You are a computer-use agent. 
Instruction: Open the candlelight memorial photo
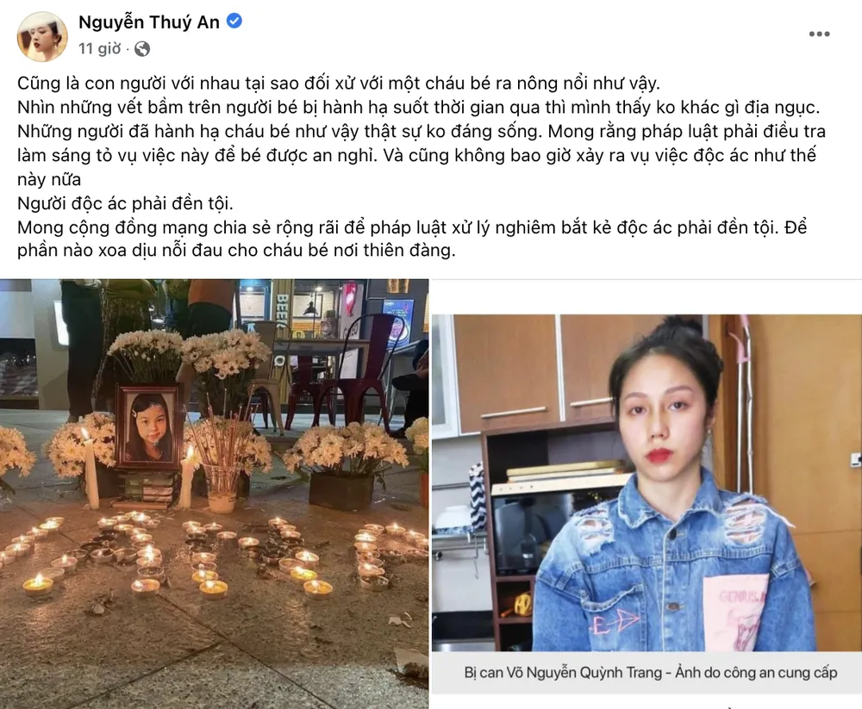coord(214,494)
